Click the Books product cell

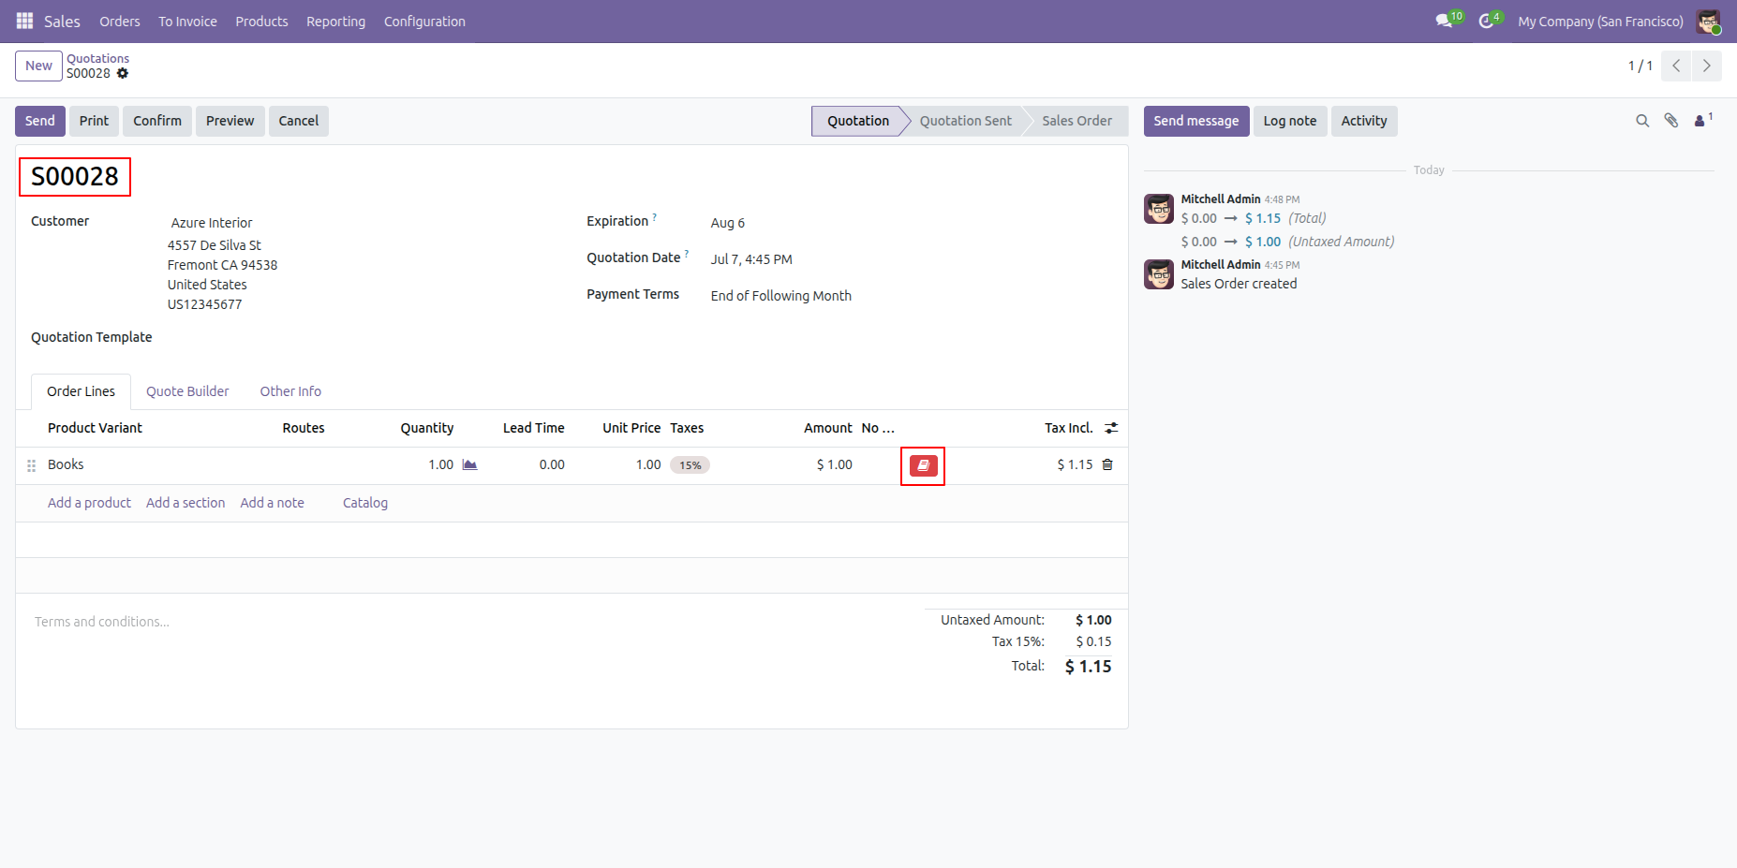(66, 464)
